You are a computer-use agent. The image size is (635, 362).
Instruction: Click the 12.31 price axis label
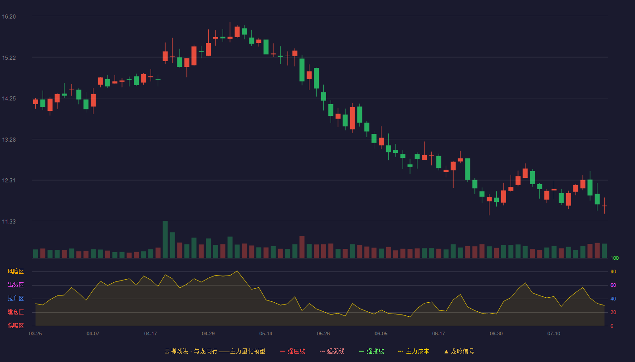click(9, 181)
